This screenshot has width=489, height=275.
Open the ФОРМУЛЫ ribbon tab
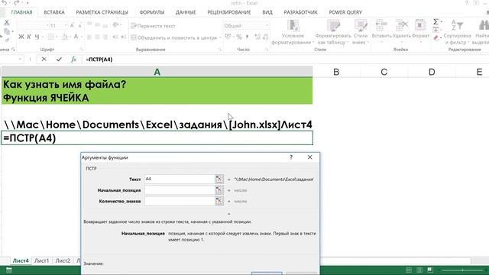click(x=152, y=12)
